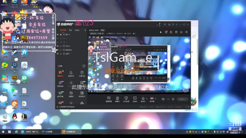Open the gear settings icon in bottom bar
Screen dimensions: 246x138
[x=173, y=99]
